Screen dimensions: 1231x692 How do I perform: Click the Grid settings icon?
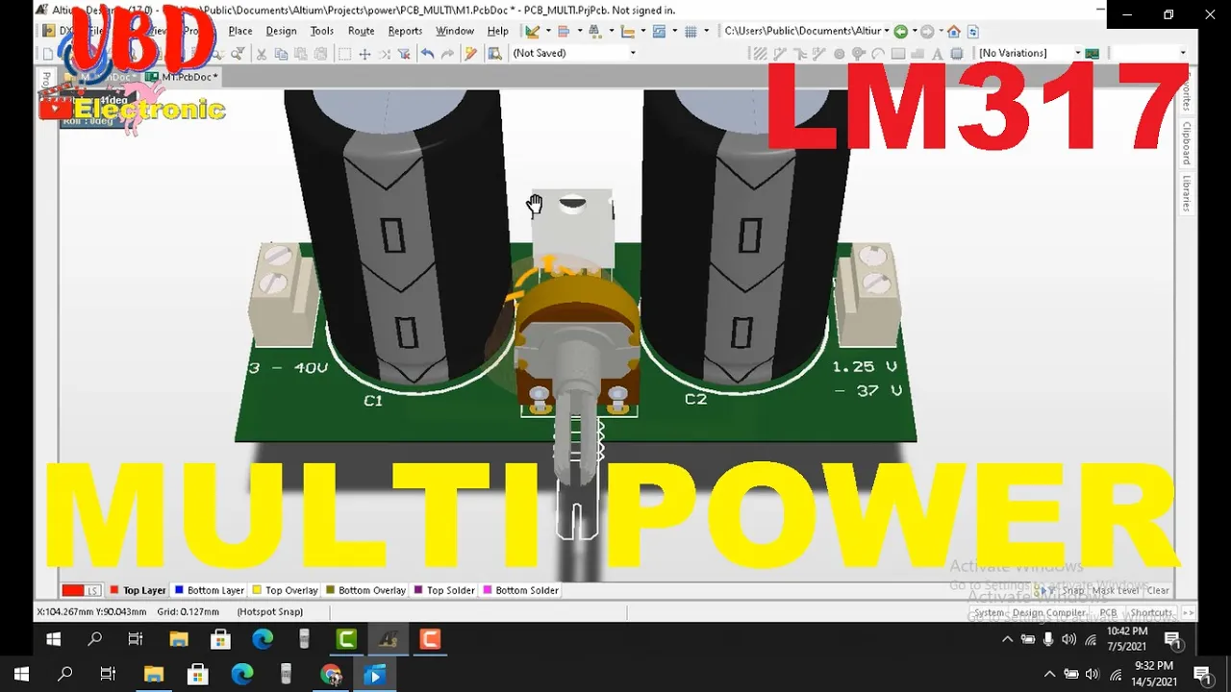tap(691, 32)
